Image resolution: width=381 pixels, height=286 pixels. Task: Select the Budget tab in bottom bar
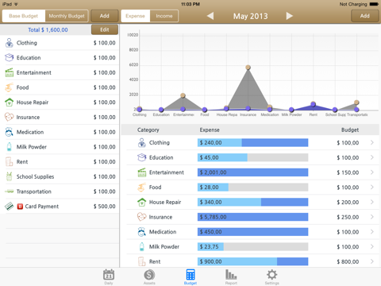tap(190, 276)
